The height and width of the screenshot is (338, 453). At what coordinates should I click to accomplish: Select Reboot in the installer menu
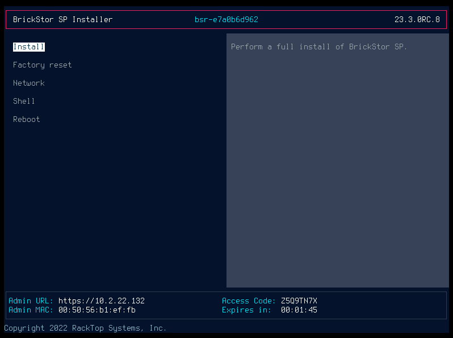[27, 120]
